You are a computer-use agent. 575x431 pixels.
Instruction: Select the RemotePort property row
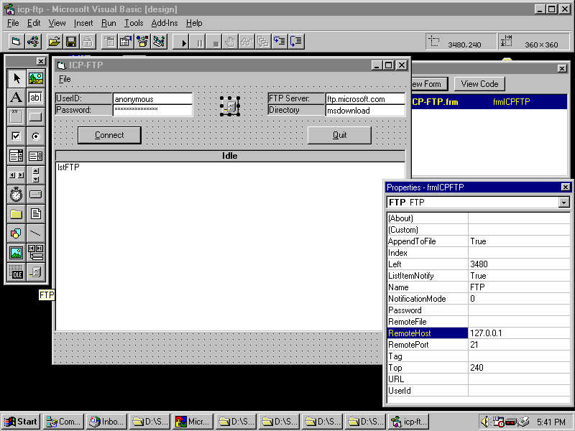click(427, 345)
